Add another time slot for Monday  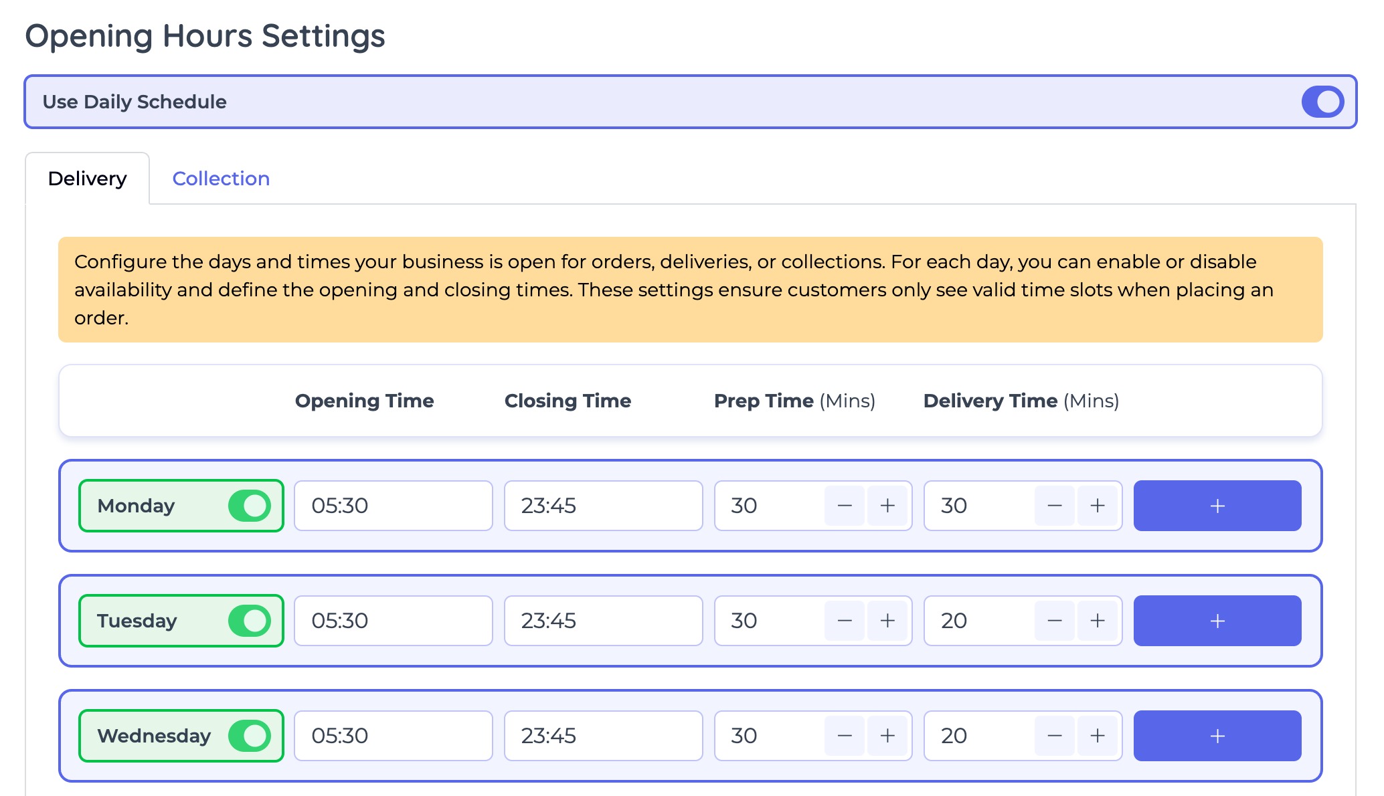(x=1217, y=506)
